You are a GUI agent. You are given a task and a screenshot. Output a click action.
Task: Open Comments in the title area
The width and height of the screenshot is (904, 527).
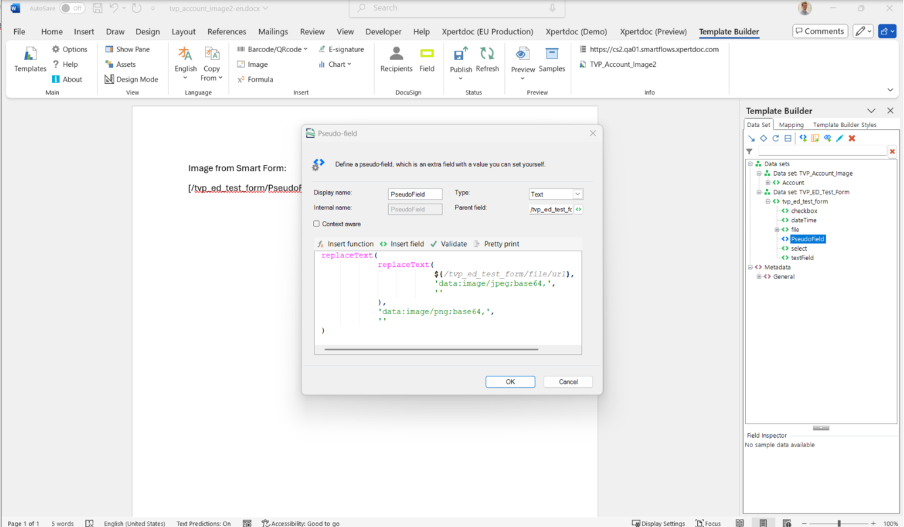coord(820,31)
